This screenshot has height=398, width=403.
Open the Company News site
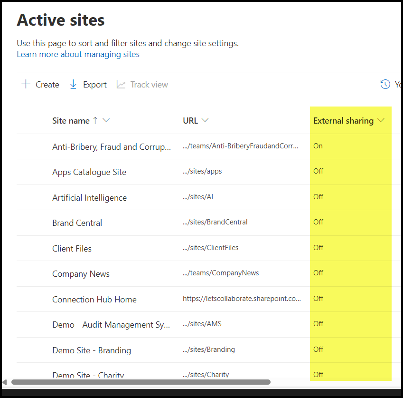point(81,274)
